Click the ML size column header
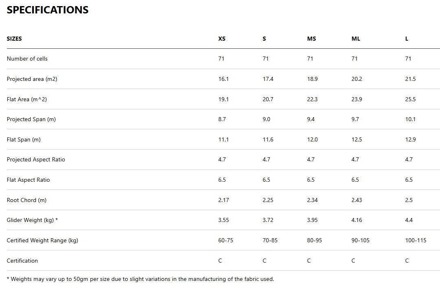 pos(356,39)
